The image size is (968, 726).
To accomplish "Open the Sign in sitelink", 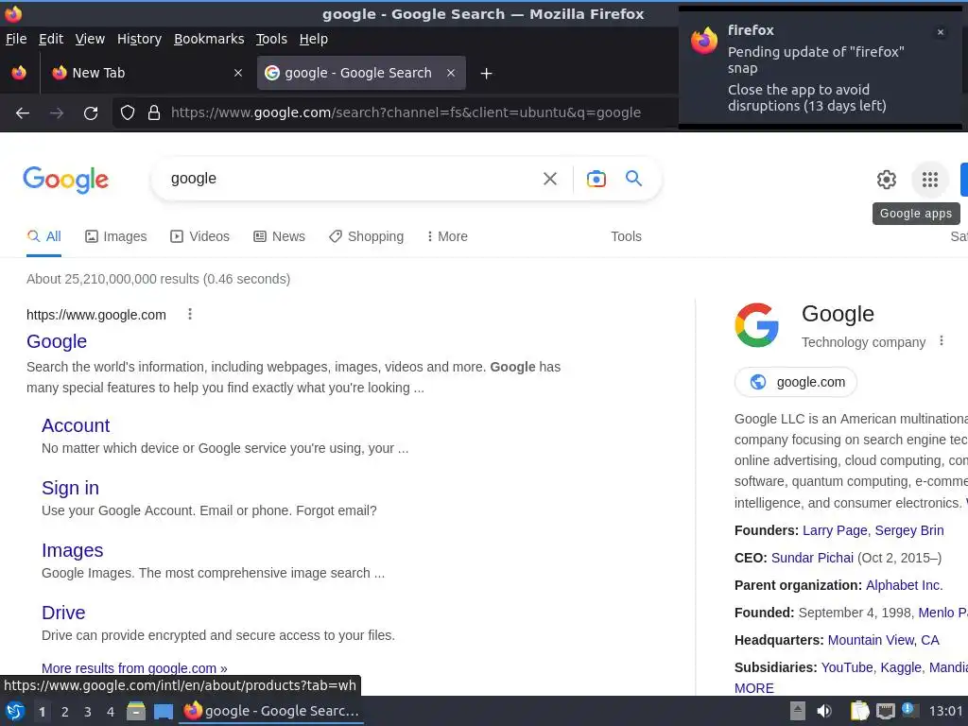I will [x=70, y=488].
